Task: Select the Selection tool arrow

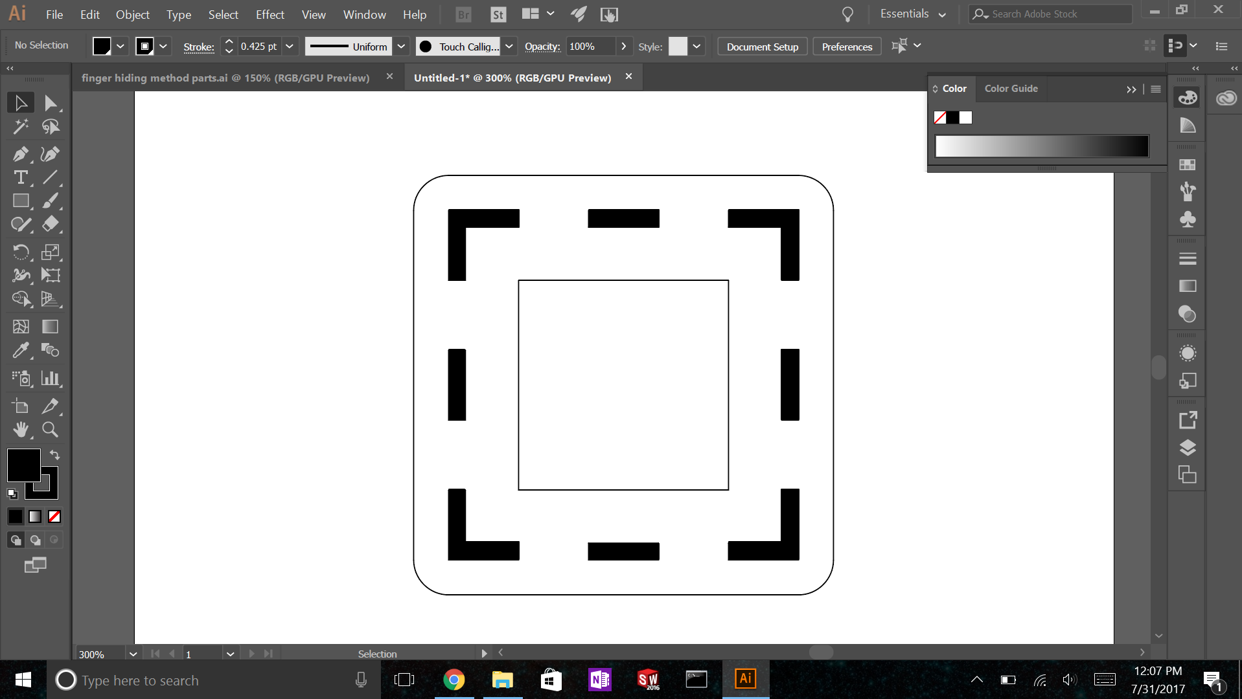Action: [21, 103]
